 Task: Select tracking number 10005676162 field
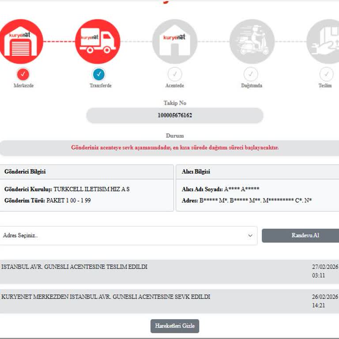[x=175, y=115]
